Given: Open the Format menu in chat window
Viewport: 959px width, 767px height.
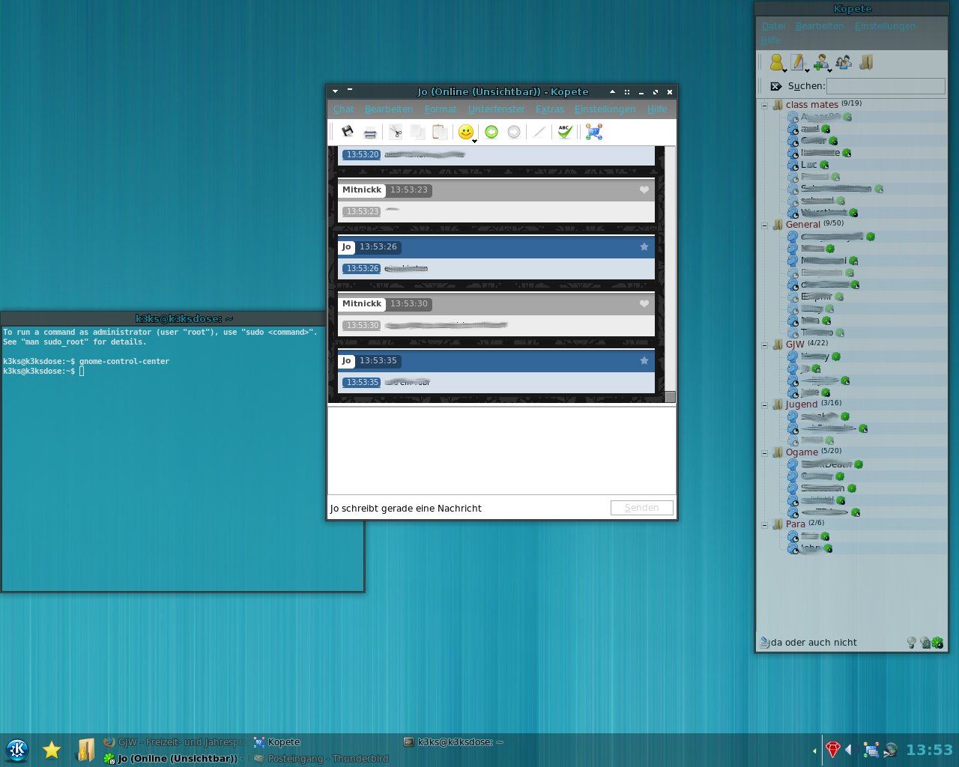Looking at the screenshot, I should [x=441, y=109].
